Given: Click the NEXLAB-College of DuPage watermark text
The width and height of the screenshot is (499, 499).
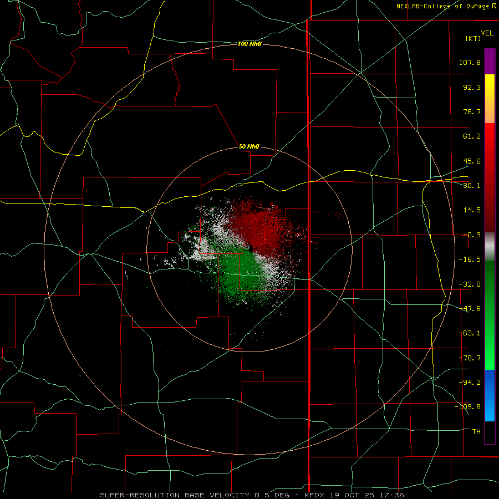Looking at the screenshot, I should pyautogui.click(x=446, y=6).
